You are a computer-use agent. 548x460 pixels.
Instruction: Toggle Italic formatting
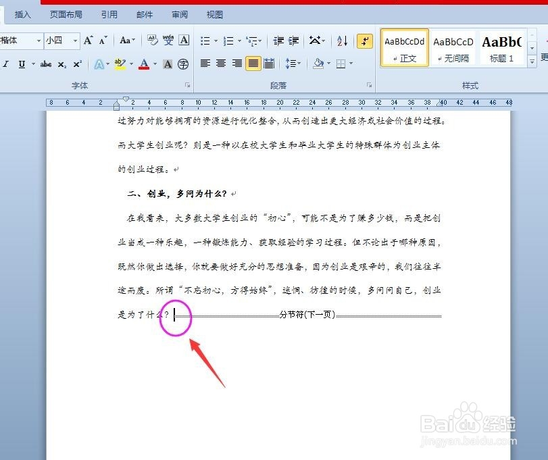coord(5,64)
